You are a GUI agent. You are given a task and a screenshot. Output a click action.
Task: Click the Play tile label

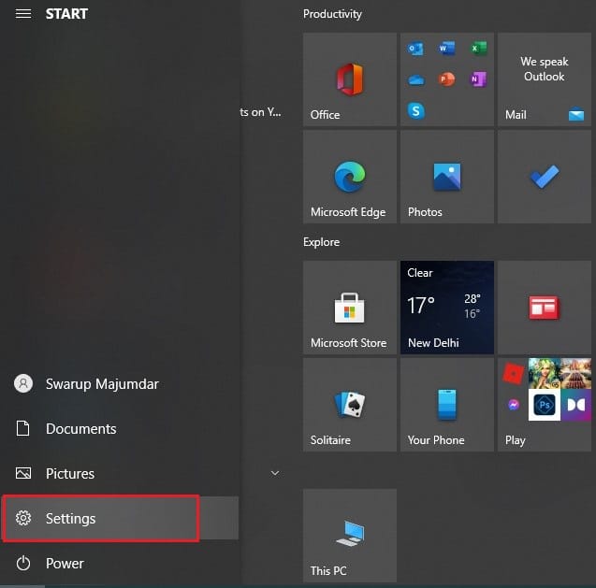[x=515, y=440]
